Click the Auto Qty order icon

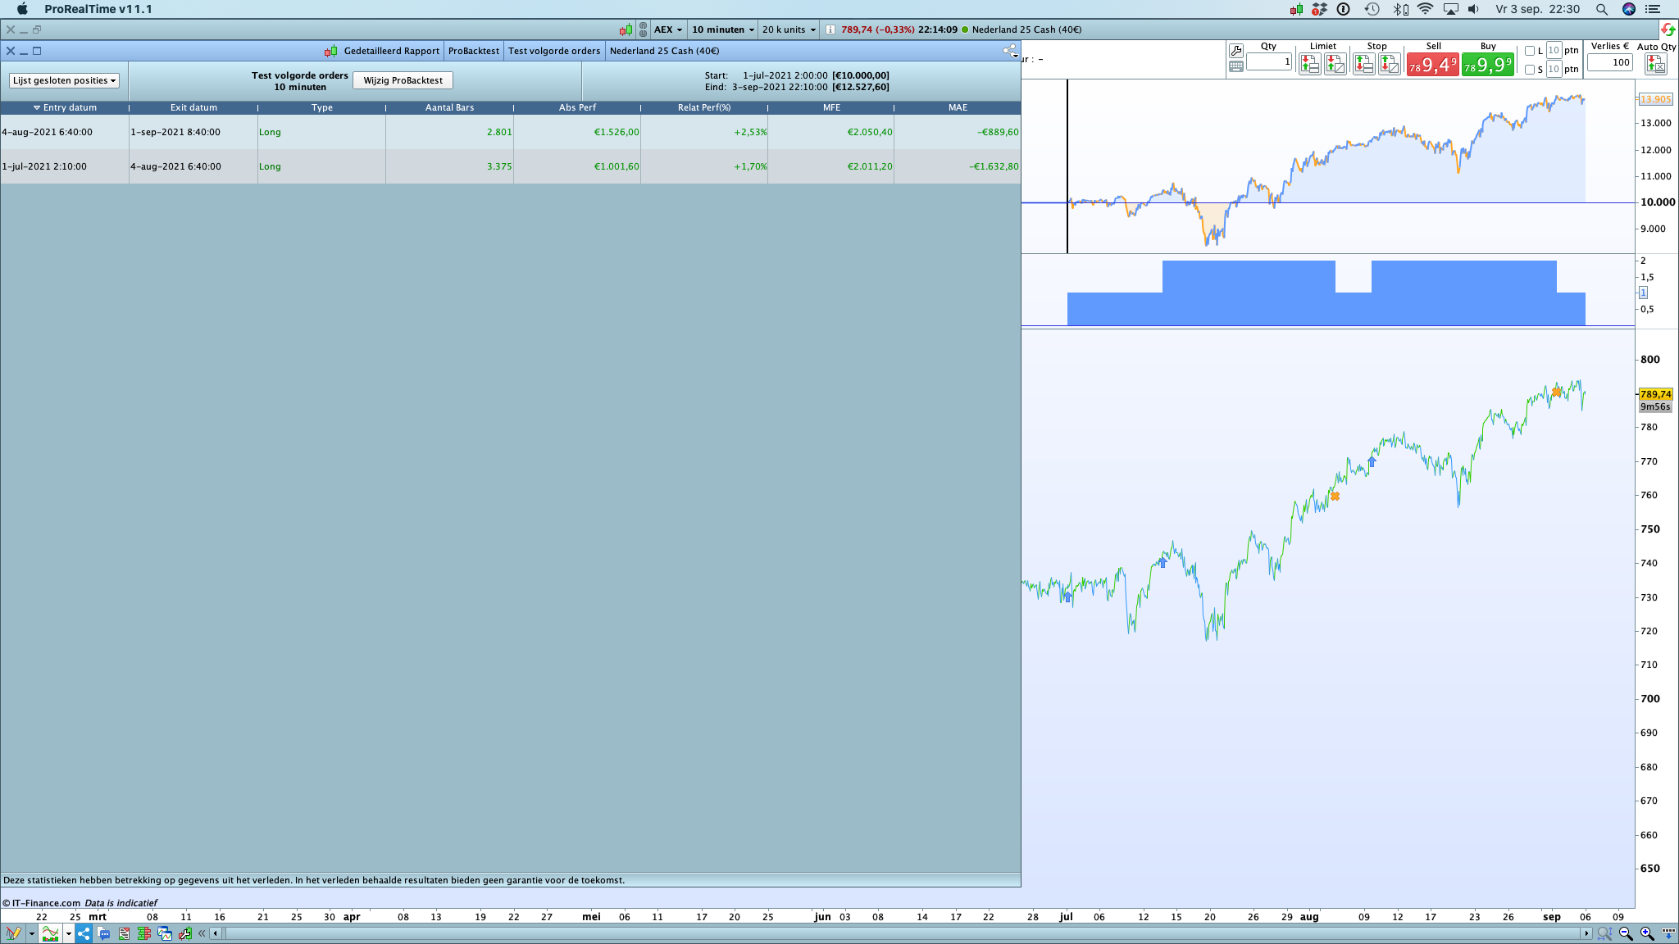(x=1655, y=64)
